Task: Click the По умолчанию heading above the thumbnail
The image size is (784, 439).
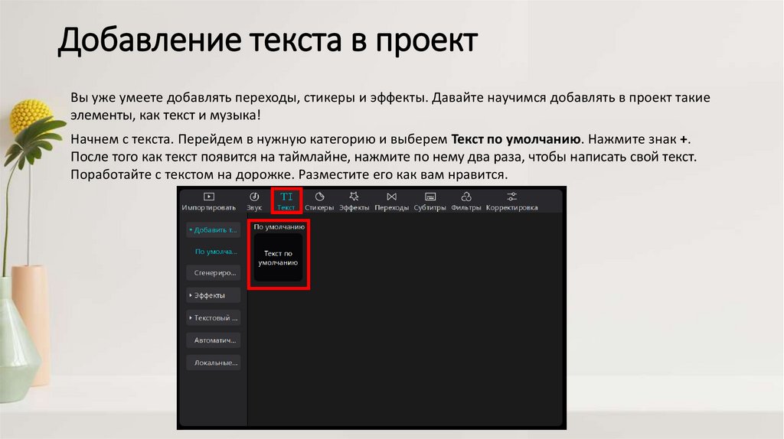Action: 279,227
